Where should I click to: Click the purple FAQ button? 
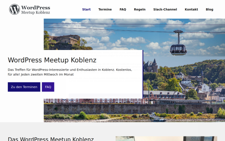click(48, 87)
